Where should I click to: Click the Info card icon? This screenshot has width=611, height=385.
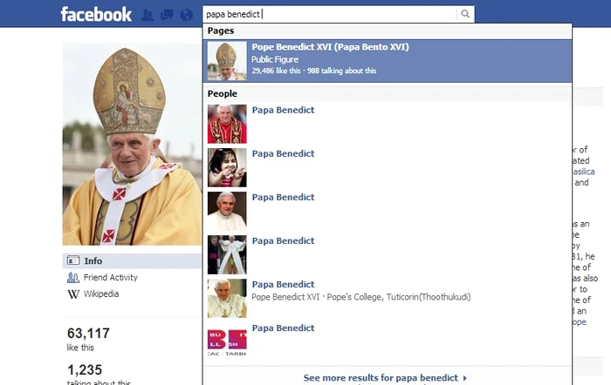[73, 260]
